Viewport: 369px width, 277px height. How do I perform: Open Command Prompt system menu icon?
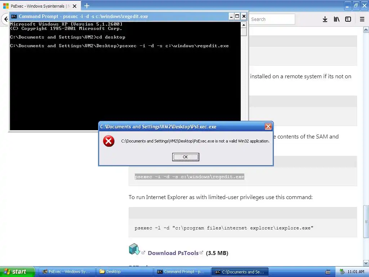[x=14, y=16]
